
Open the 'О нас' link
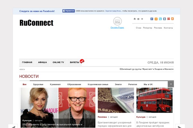click(x=139, y=28)
